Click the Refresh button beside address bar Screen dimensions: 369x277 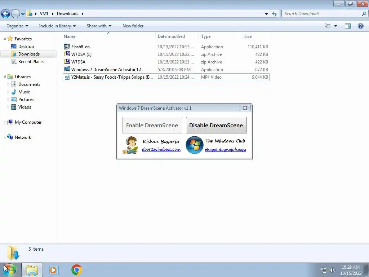pos(274,14)
